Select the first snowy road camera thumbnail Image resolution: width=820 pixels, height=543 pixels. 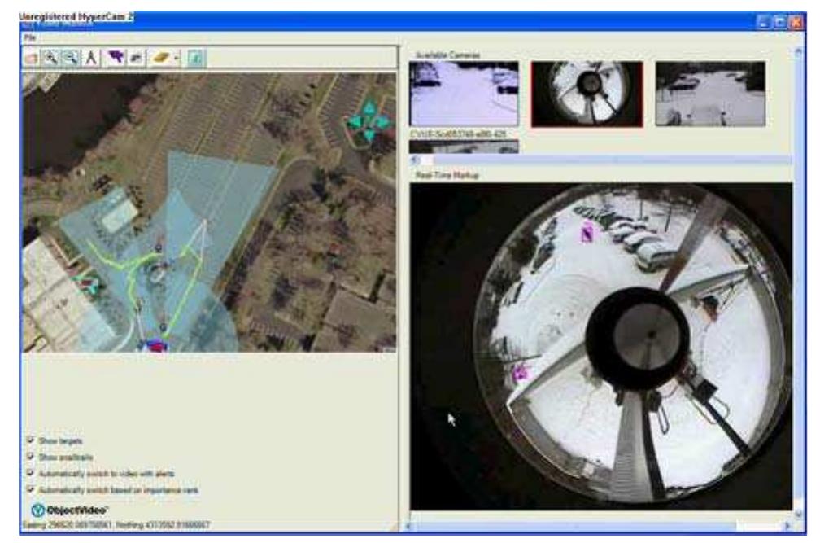464,94
